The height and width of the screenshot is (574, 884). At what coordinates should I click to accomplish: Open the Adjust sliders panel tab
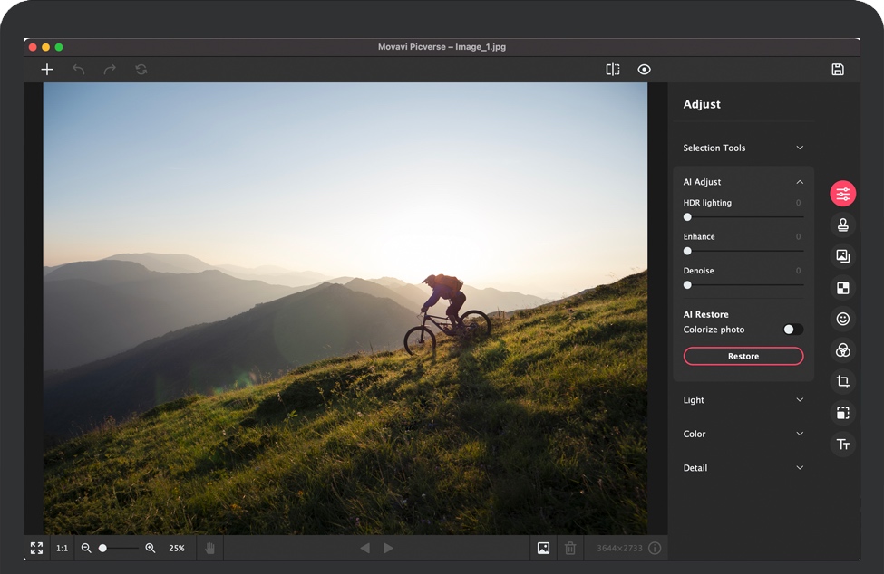[843, 193]
